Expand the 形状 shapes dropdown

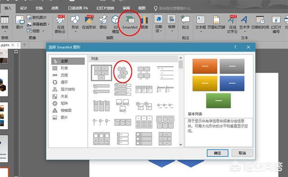pos(75,24)
